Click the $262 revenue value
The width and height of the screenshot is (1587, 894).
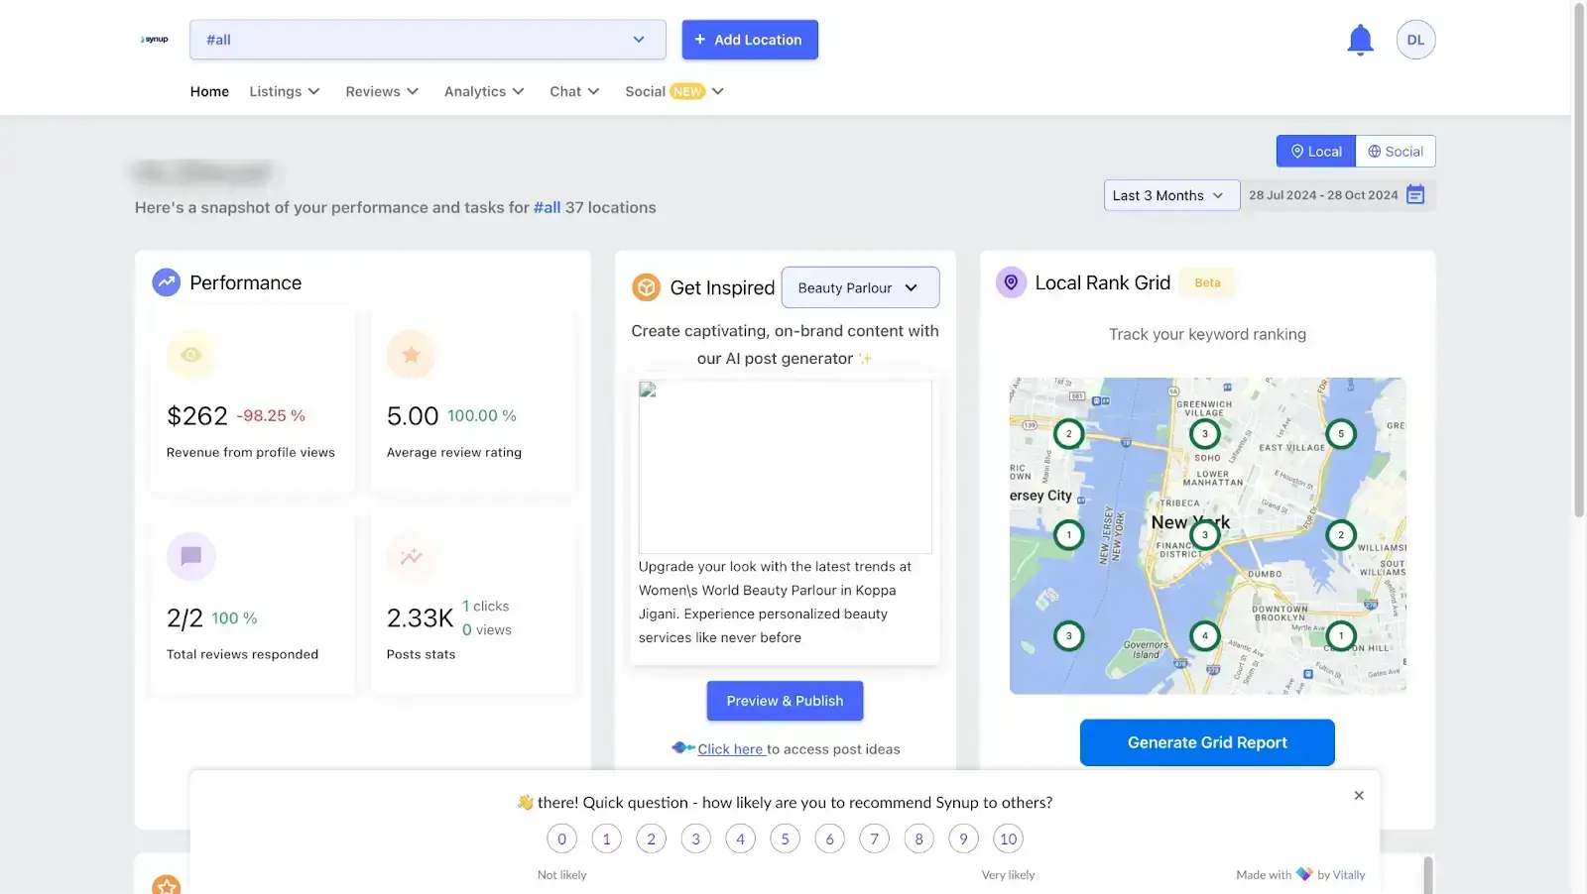(x=197, y=415)
